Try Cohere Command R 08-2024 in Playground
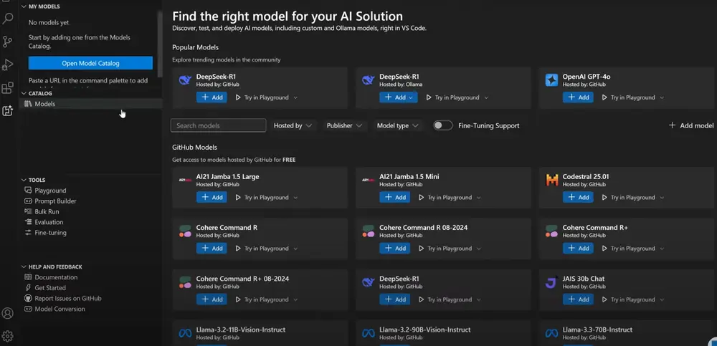The height and width of the screenshot is (346, 717). (x=445, y=248)
